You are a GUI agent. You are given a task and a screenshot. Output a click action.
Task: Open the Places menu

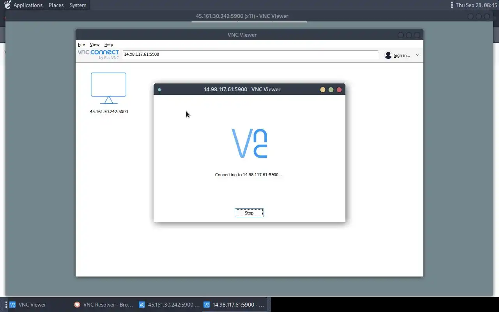click(56, 5)
